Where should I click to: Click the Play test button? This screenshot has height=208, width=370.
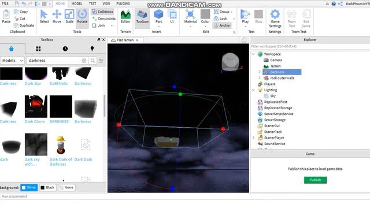point(245,17)
